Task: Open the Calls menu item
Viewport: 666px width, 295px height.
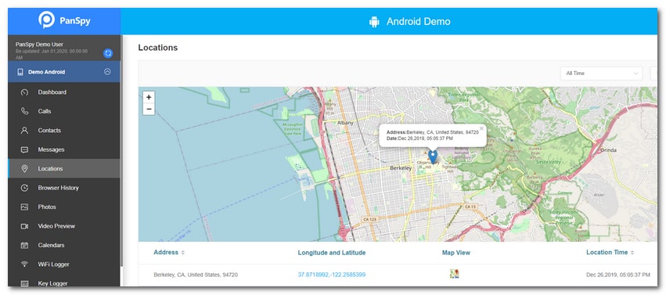Action: [63, 111]
